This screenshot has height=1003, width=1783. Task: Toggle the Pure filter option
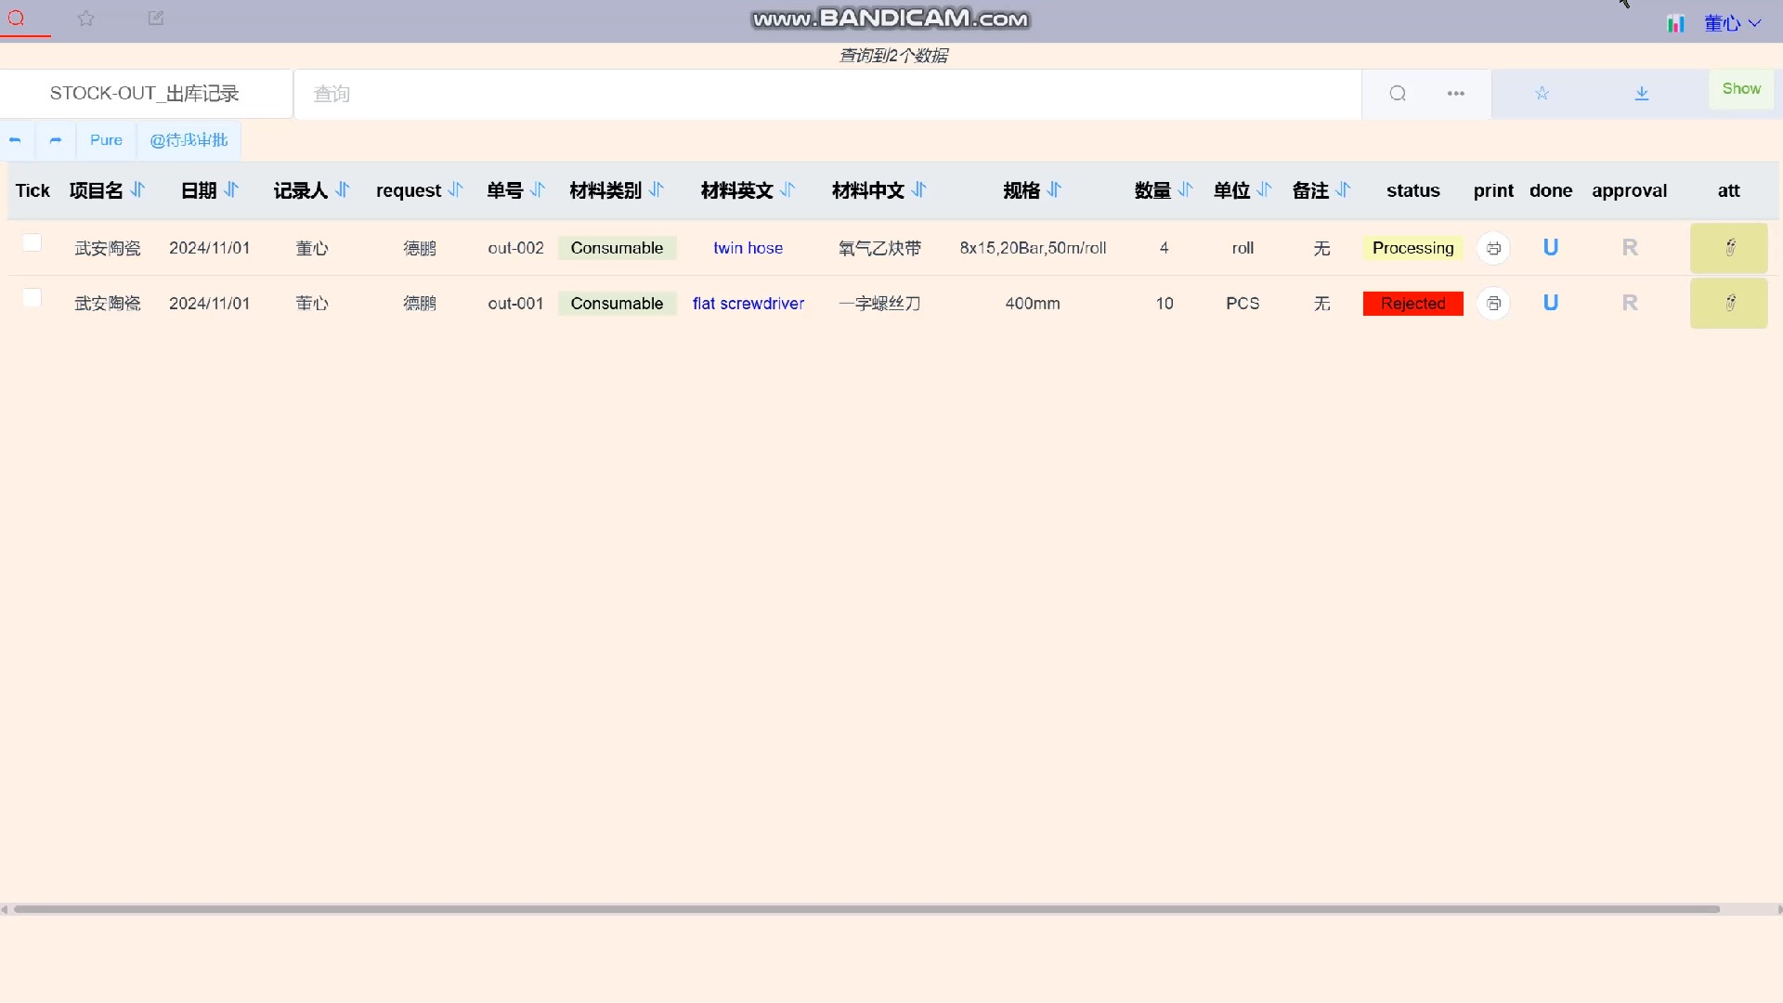106,140
